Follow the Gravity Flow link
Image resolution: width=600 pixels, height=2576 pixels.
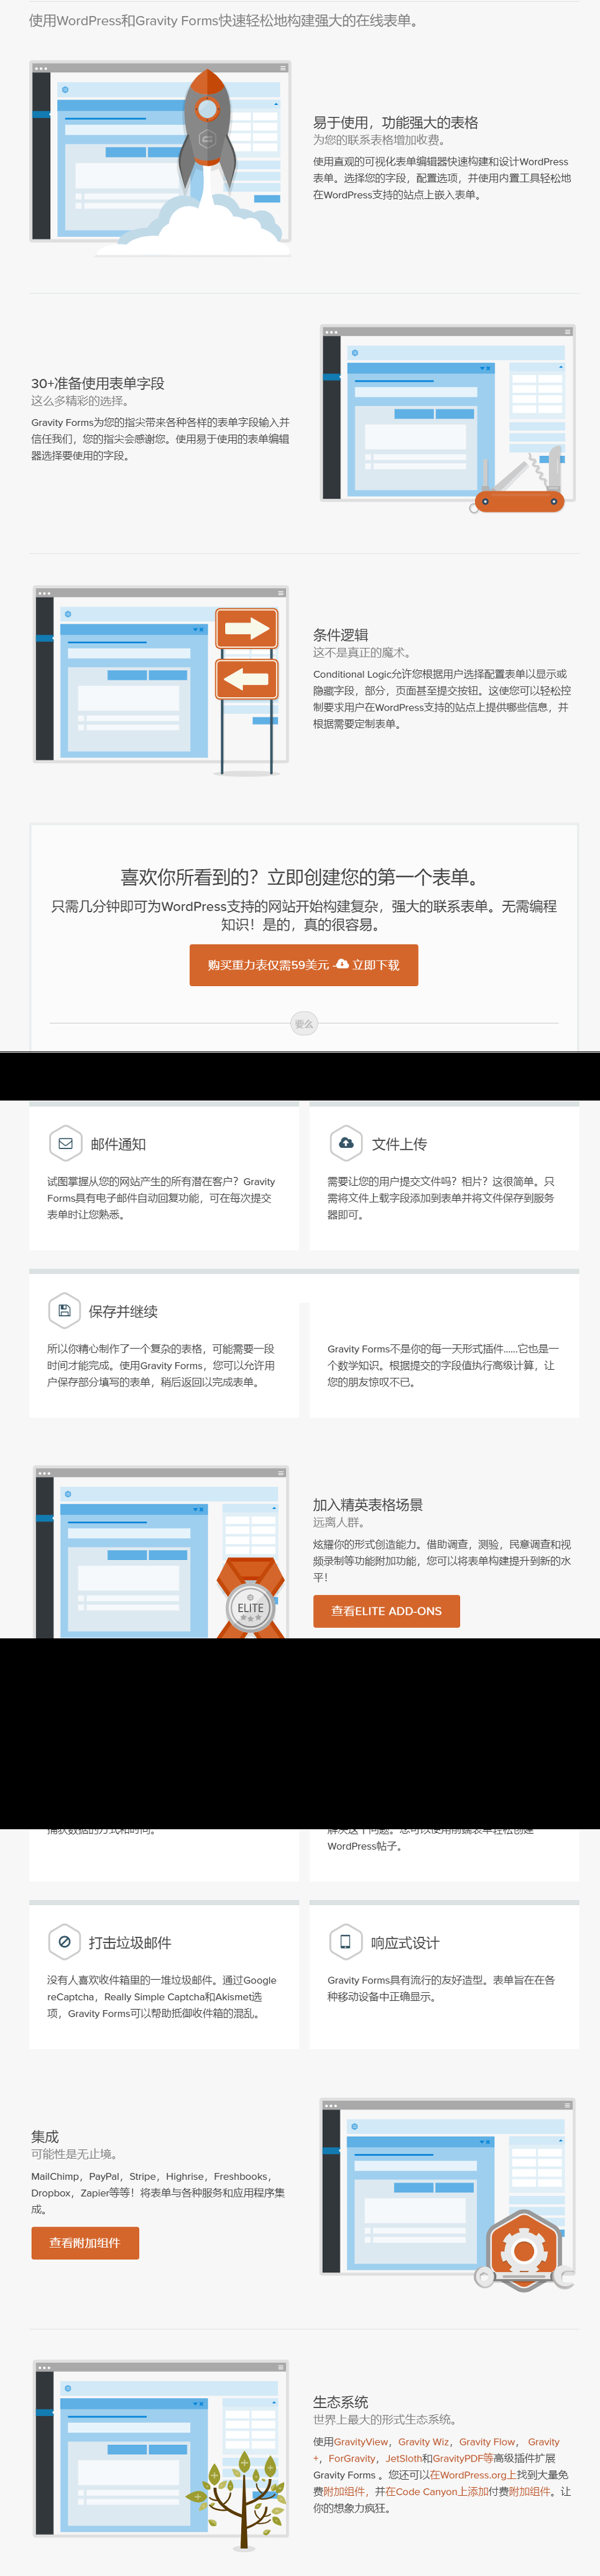point(487,2441)
